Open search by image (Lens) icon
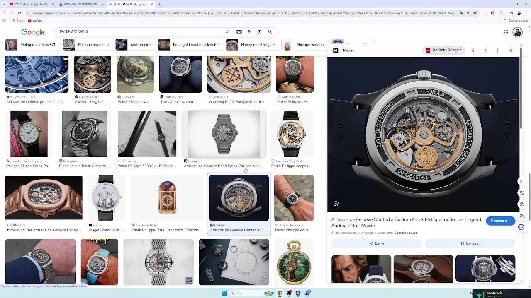Image resolution: width=531 pixels, height=298 pixels. pos(259,31)
